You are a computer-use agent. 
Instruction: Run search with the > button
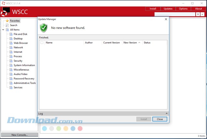point(202,14)
